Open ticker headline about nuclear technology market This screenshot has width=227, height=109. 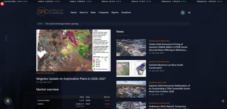pyautogui.click(x=62, y=24)
